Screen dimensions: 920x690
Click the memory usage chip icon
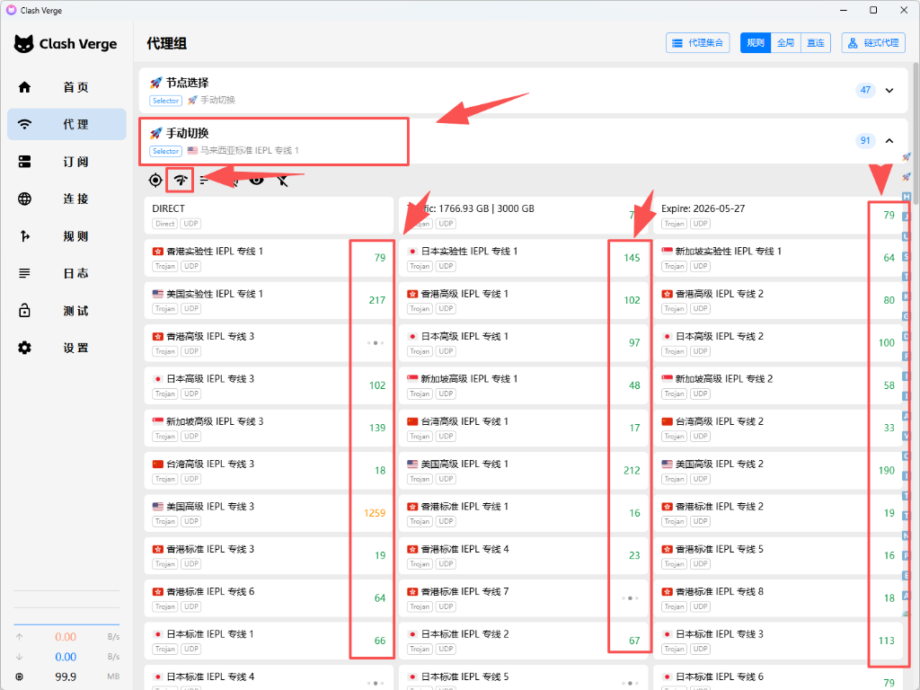click(x=20, y=677)
